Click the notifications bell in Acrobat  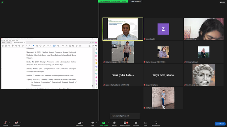coord(93,42)
